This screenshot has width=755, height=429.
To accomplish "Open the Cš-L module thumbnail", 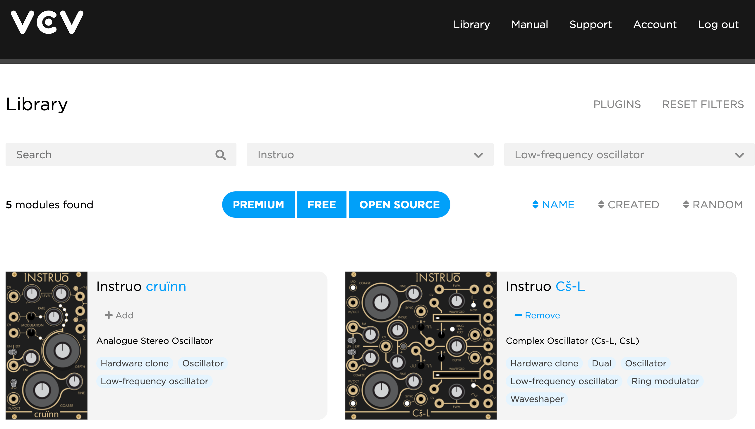I will point(421,345).
